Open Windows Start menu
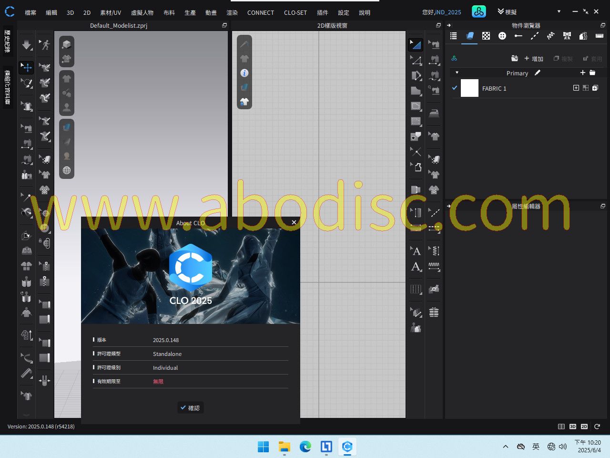The height and width of the screenshot is (458, 610). click(263, 447)
